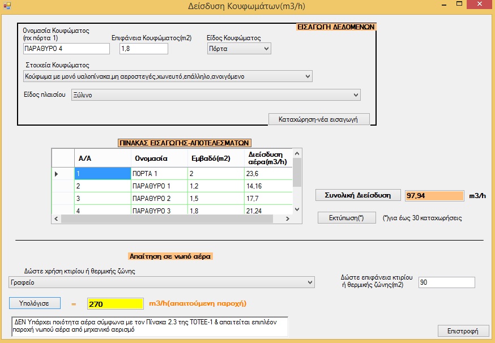This screenshot has height=343, width=495.
Task: Click the Εκτύπωση(*) button
Action: click(345, 217)
